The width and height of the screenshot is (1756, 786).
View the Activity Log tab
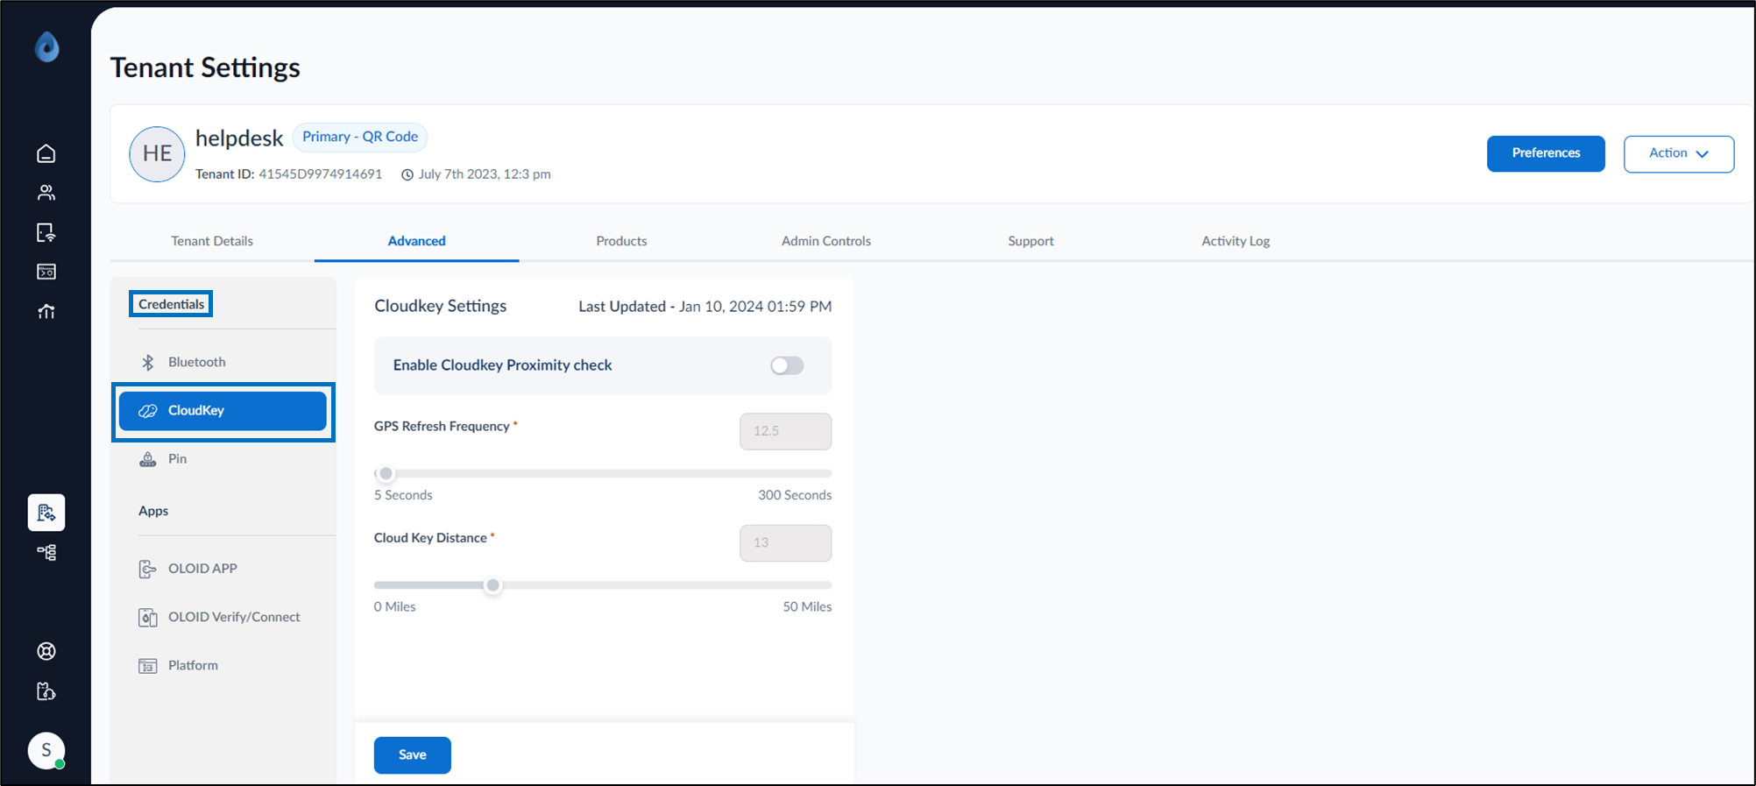(1236, 241)
